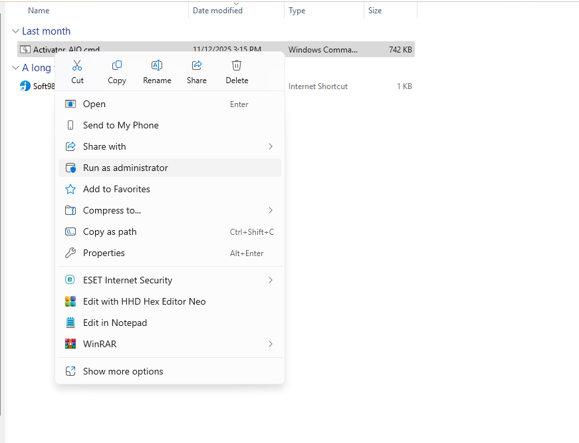Click the Add to Favorites star entry
The height and width of the screenshot is (443, 579).
(116, 189)
